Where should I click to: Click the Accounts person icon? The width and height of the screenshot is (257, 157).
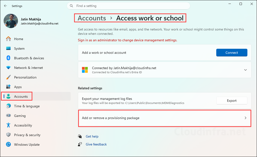pos(8,96)
